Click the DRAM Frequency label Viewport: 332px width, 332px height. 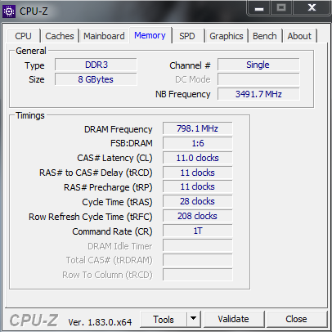pos(119,129)
